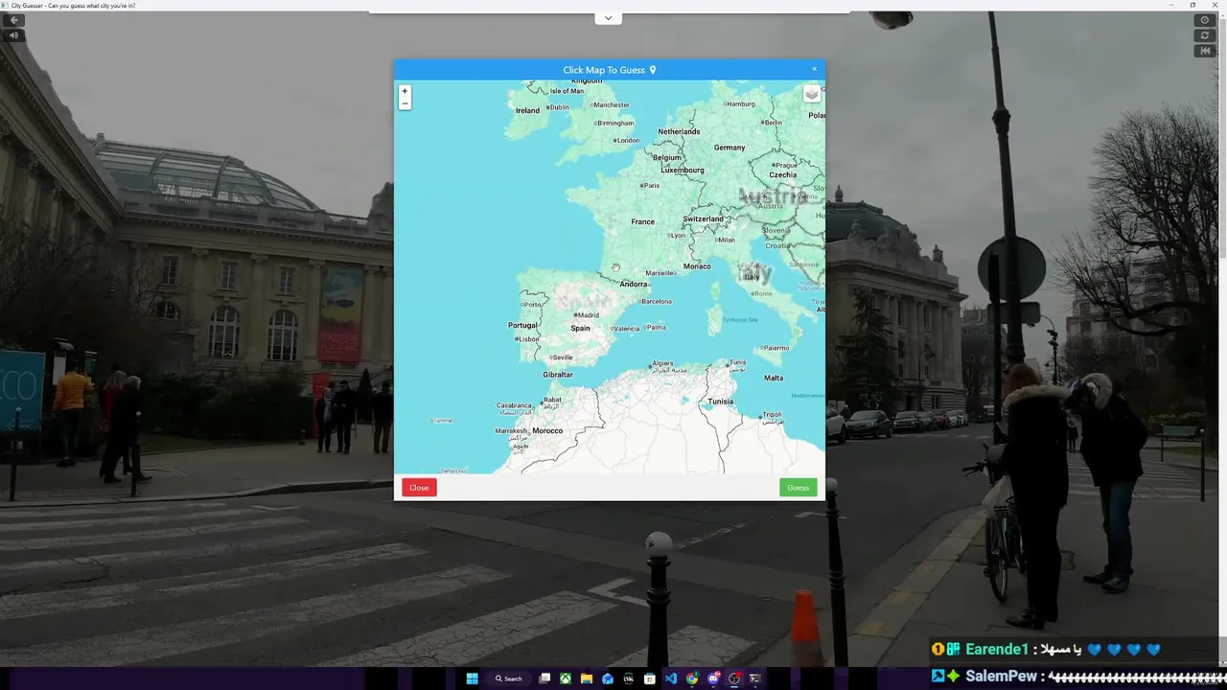The width and height of the screenshot is (1227, 690).
Task: Click the red Close button
Action: click(419, 488)
